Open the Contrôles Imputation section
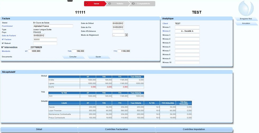This screenshot has width=259, height=133. tap(194, 129)
